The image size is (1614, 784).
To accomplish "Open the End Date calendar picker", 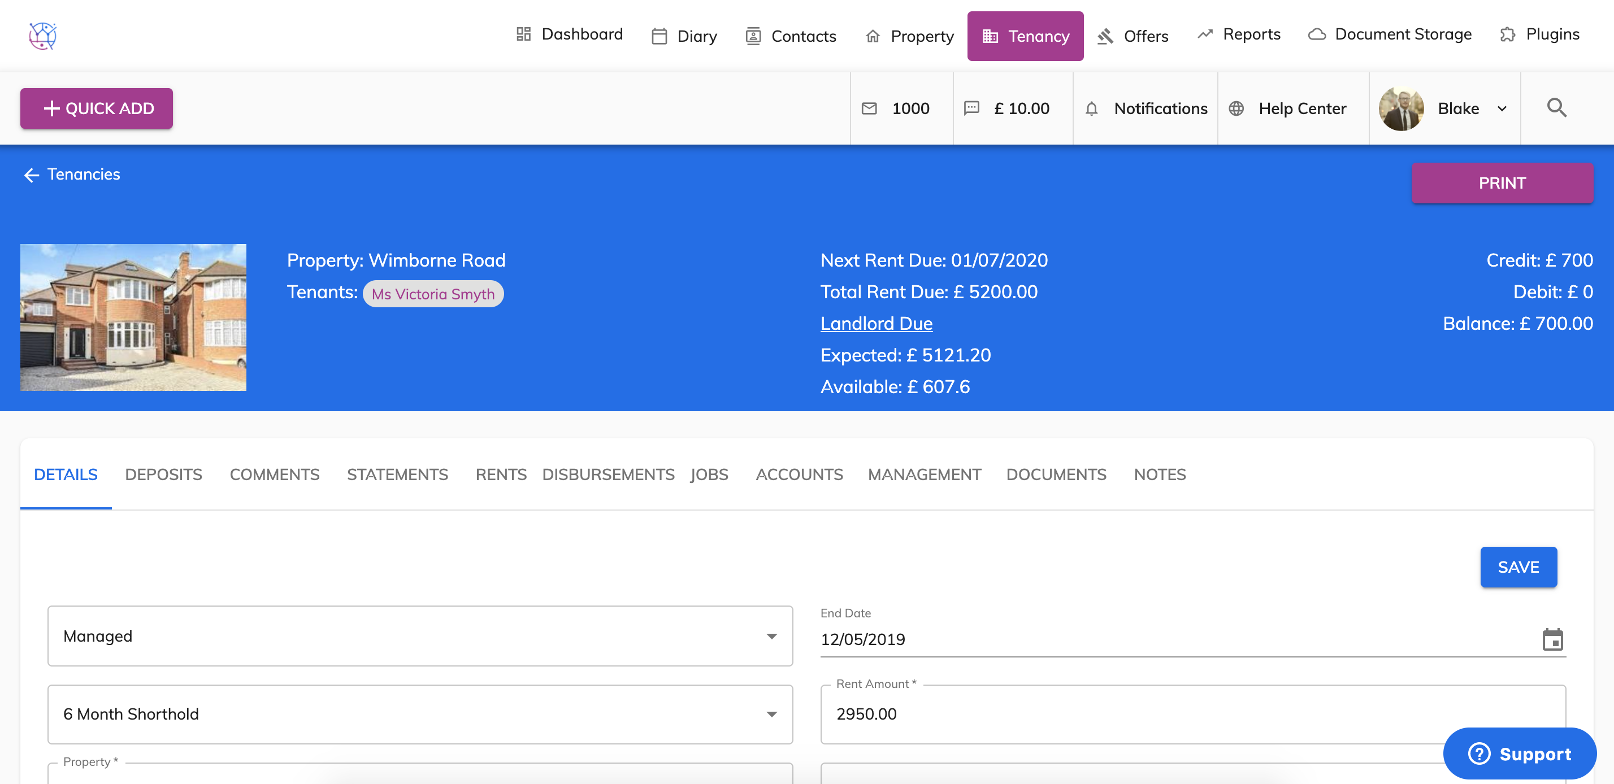I will pos(1552,639).
